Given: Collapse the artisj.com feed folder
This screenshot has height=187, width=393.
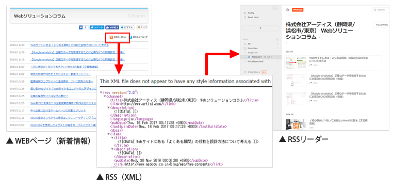Looking at the screenshot, I should coord(245,53).
